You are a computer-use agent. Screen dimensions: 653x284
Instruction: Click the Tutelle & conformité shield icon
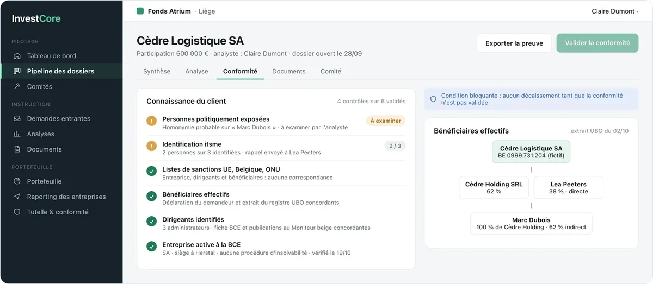coord(17,212)
